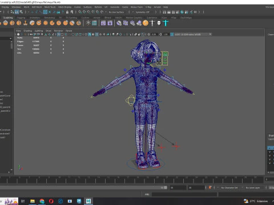
Task: Click the MEL command line label
Action: click(147, 194)
